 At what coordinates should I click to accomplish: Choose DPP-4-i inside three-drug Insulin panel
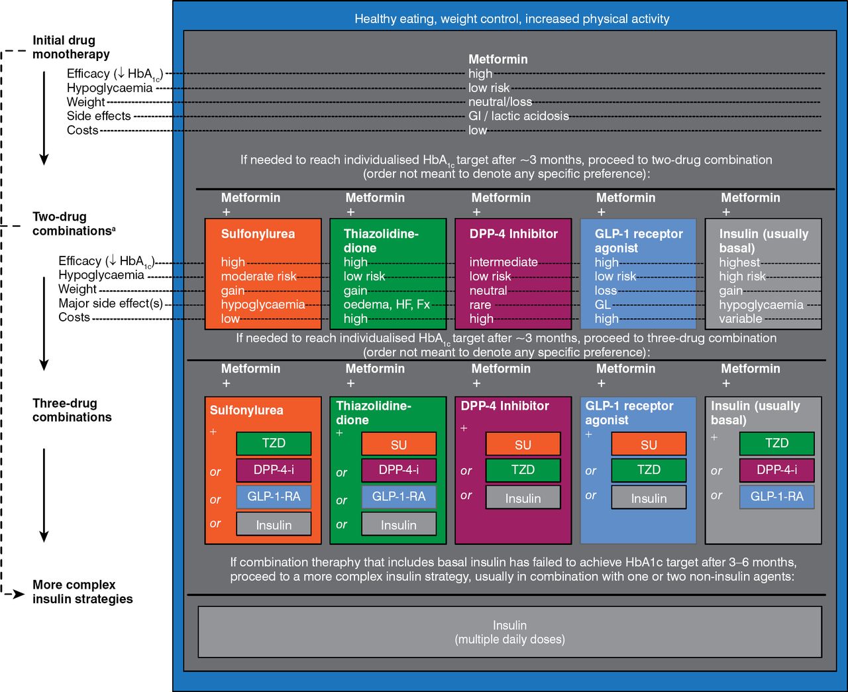(776, 470)
